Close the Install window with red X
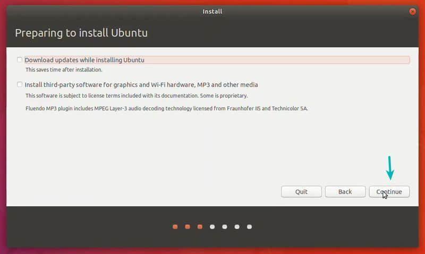 tap(413, 11)
